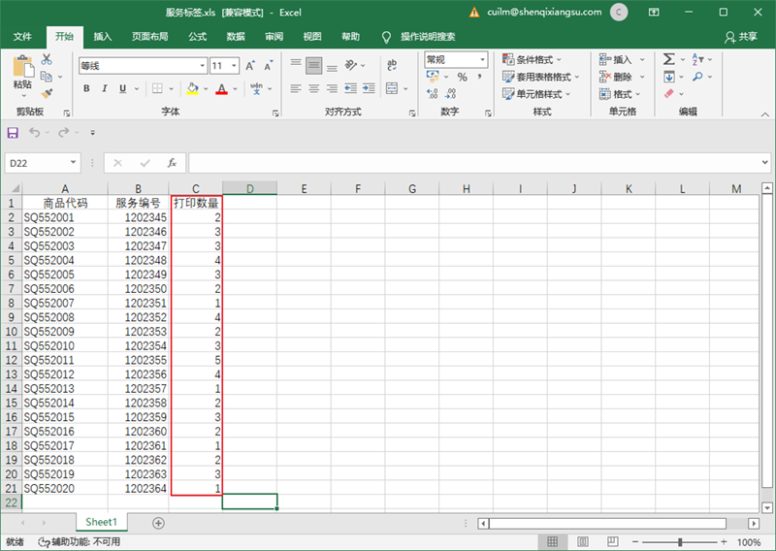Click the Cut scissors icon
Image resolution: width=776 pixels, height=551 pixels.
[46, 60]
